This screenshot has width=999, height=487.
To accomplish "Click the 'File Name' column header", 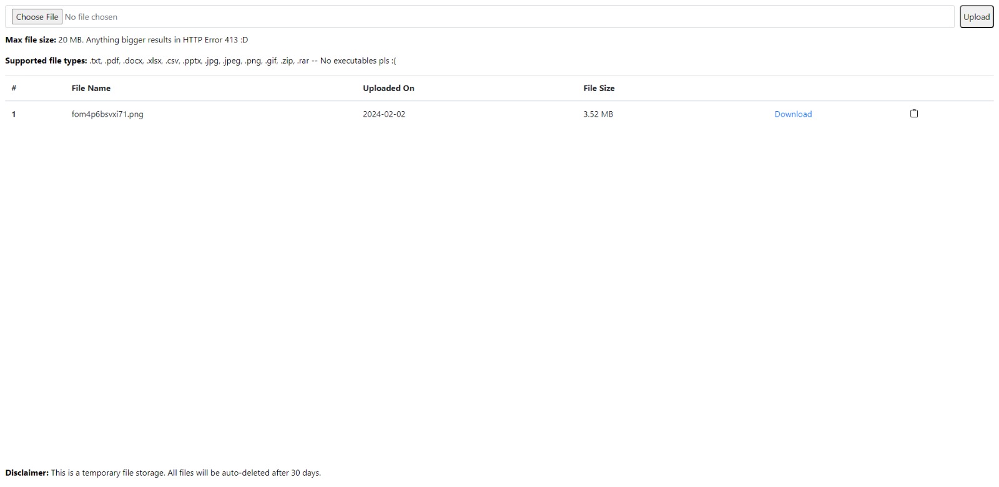I will coord(91,88).
